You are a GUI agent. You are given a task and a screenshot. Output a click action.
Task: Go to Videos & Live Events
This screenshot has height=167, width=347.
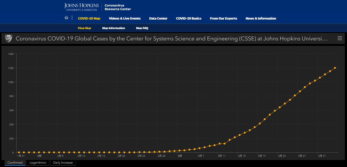coord(125,18)
